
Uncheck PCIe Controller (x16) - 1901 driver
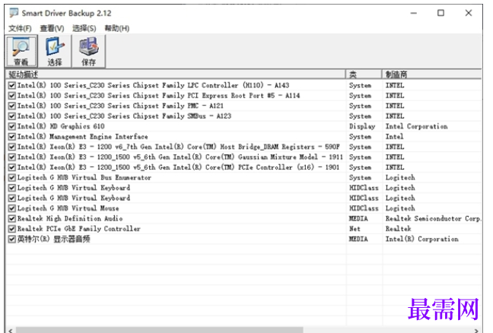(x=12, y=167)
